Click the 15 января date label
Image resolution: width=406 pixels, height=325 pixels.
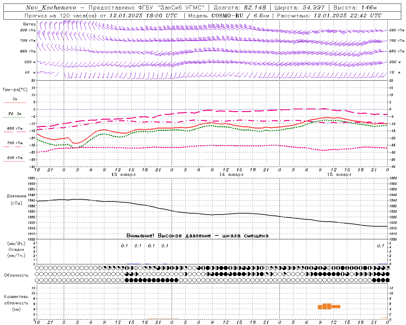pos(339,175)
